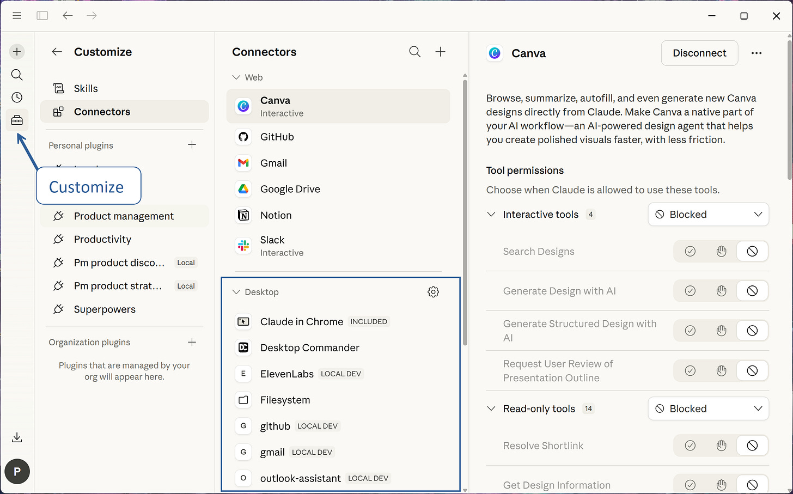
Task: Block the Resolve Shortlink tool
Action: [x=752, y=446]
